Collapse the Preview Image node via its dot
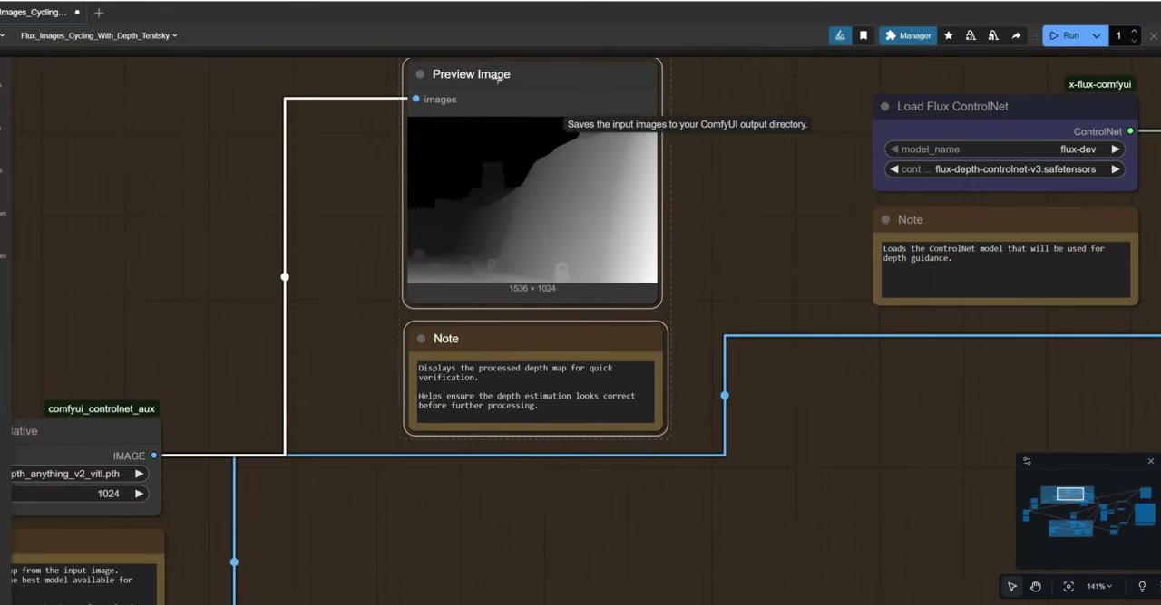 point(420,74)
